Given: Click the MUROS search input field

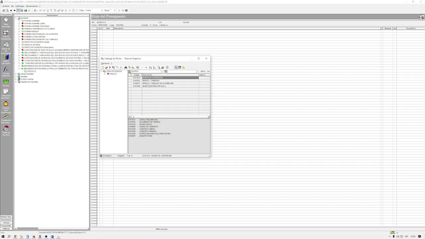Looking at the screenshot, I should tap(146, 71).
